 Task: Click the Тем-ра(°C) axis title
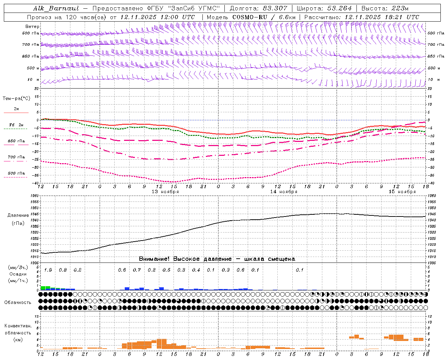(16, 99)
